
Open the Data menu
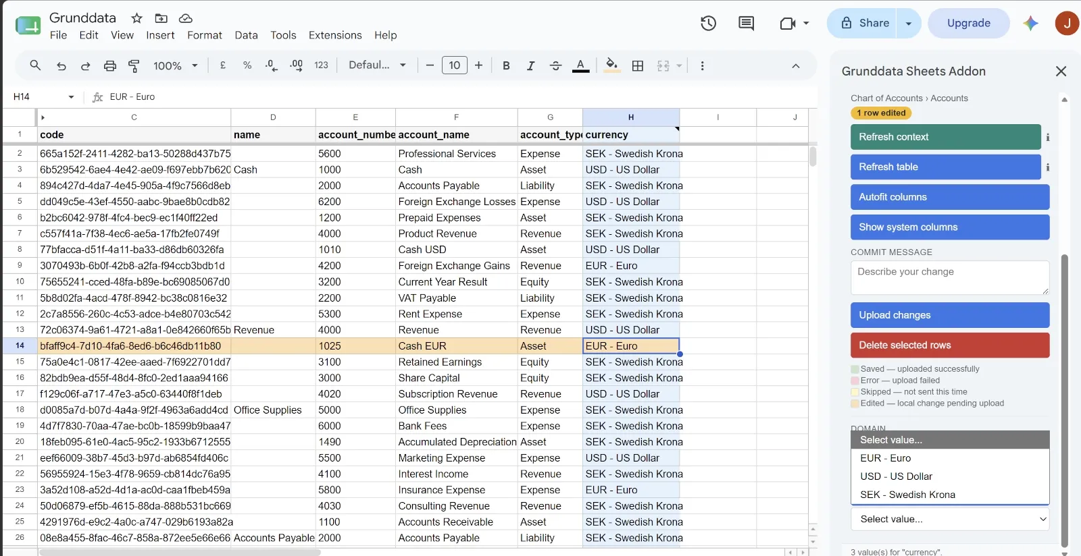coord(246,35)
